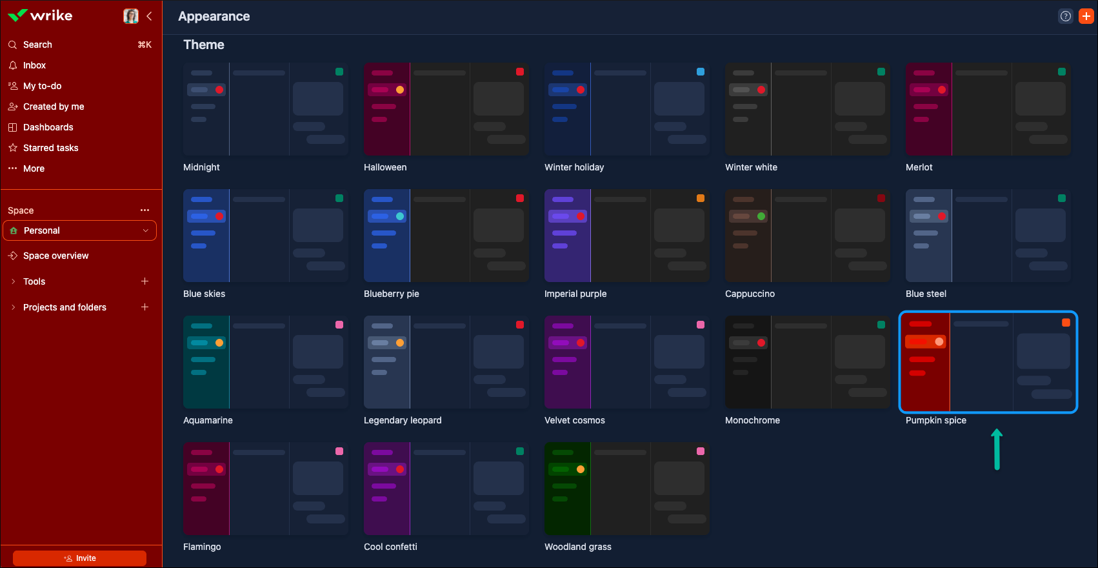The width and height of the screenshot is (1098, 568).
Task: Collapse the sidebar with the arrow icon
Action: (150, 16)
